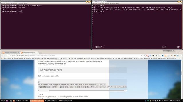Image resolution: width=183 pixels, height=102 pixels.
Task: Switch to the ProgramandoRapid taskbar window button
Action: (x=66, y=101)
